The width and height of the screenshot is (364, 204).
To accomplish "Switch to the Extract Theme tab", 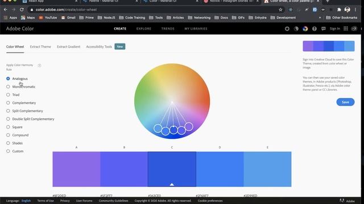I will [x=40, y=46].
